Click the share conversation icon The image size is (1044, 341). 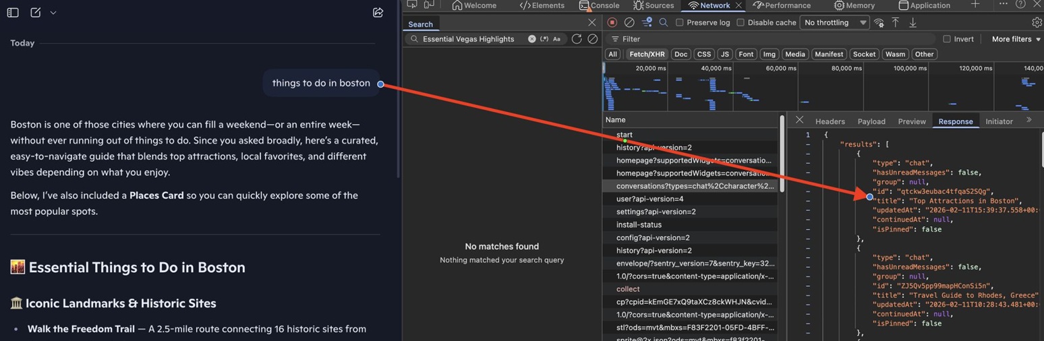click(x=378, y=13)
